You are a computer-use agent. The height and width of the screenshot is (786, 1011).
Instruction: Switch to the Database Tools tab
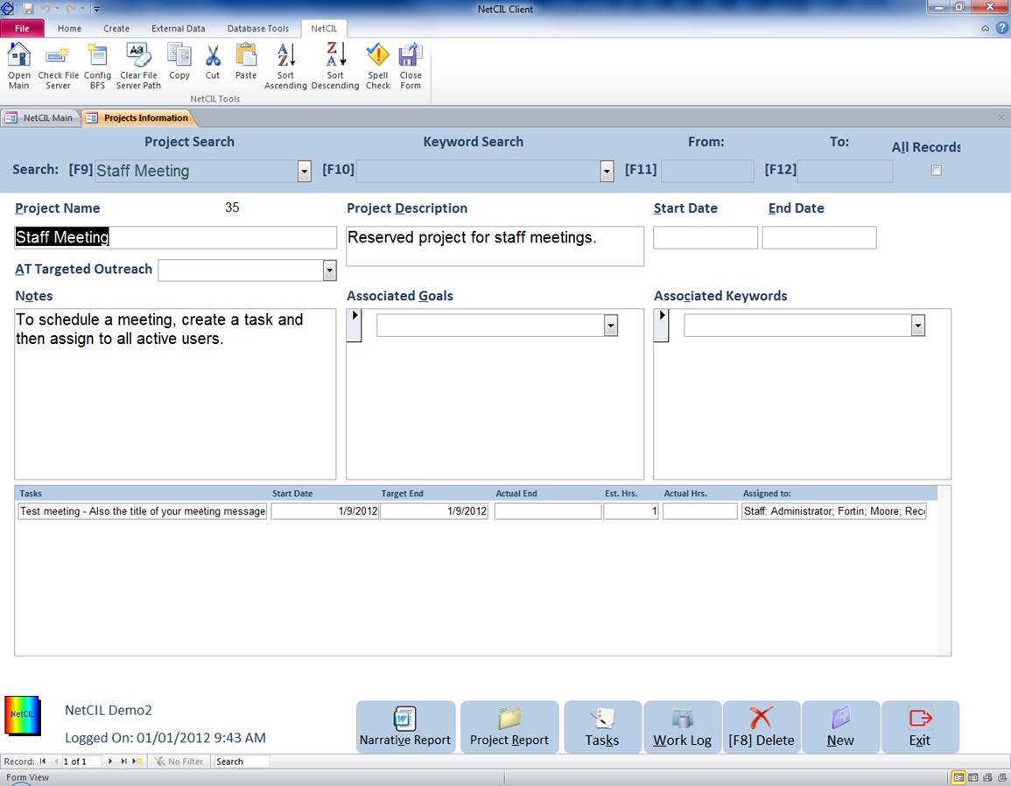(258, 28)
